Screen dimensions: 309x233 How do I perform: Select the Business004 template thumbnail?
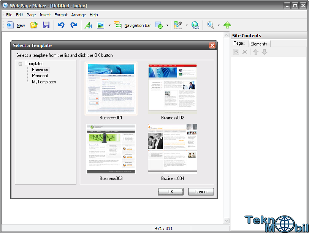pos(173,149)
